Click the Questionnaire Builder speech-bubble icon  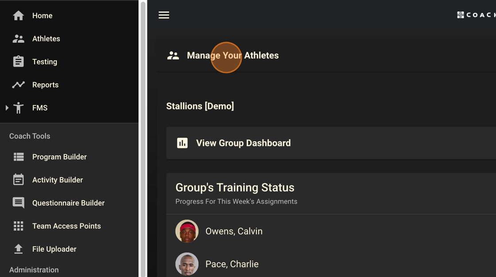[x=18, y=203]
